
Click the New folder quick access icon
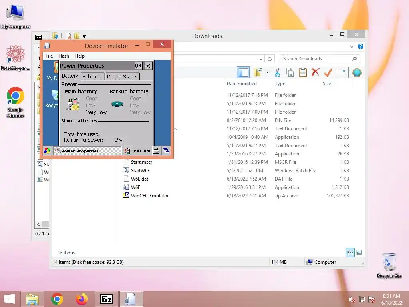click(x=77, y=36)
